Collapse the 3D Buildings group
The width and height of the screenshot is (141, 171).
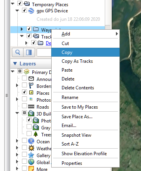(x=17, y=113)
